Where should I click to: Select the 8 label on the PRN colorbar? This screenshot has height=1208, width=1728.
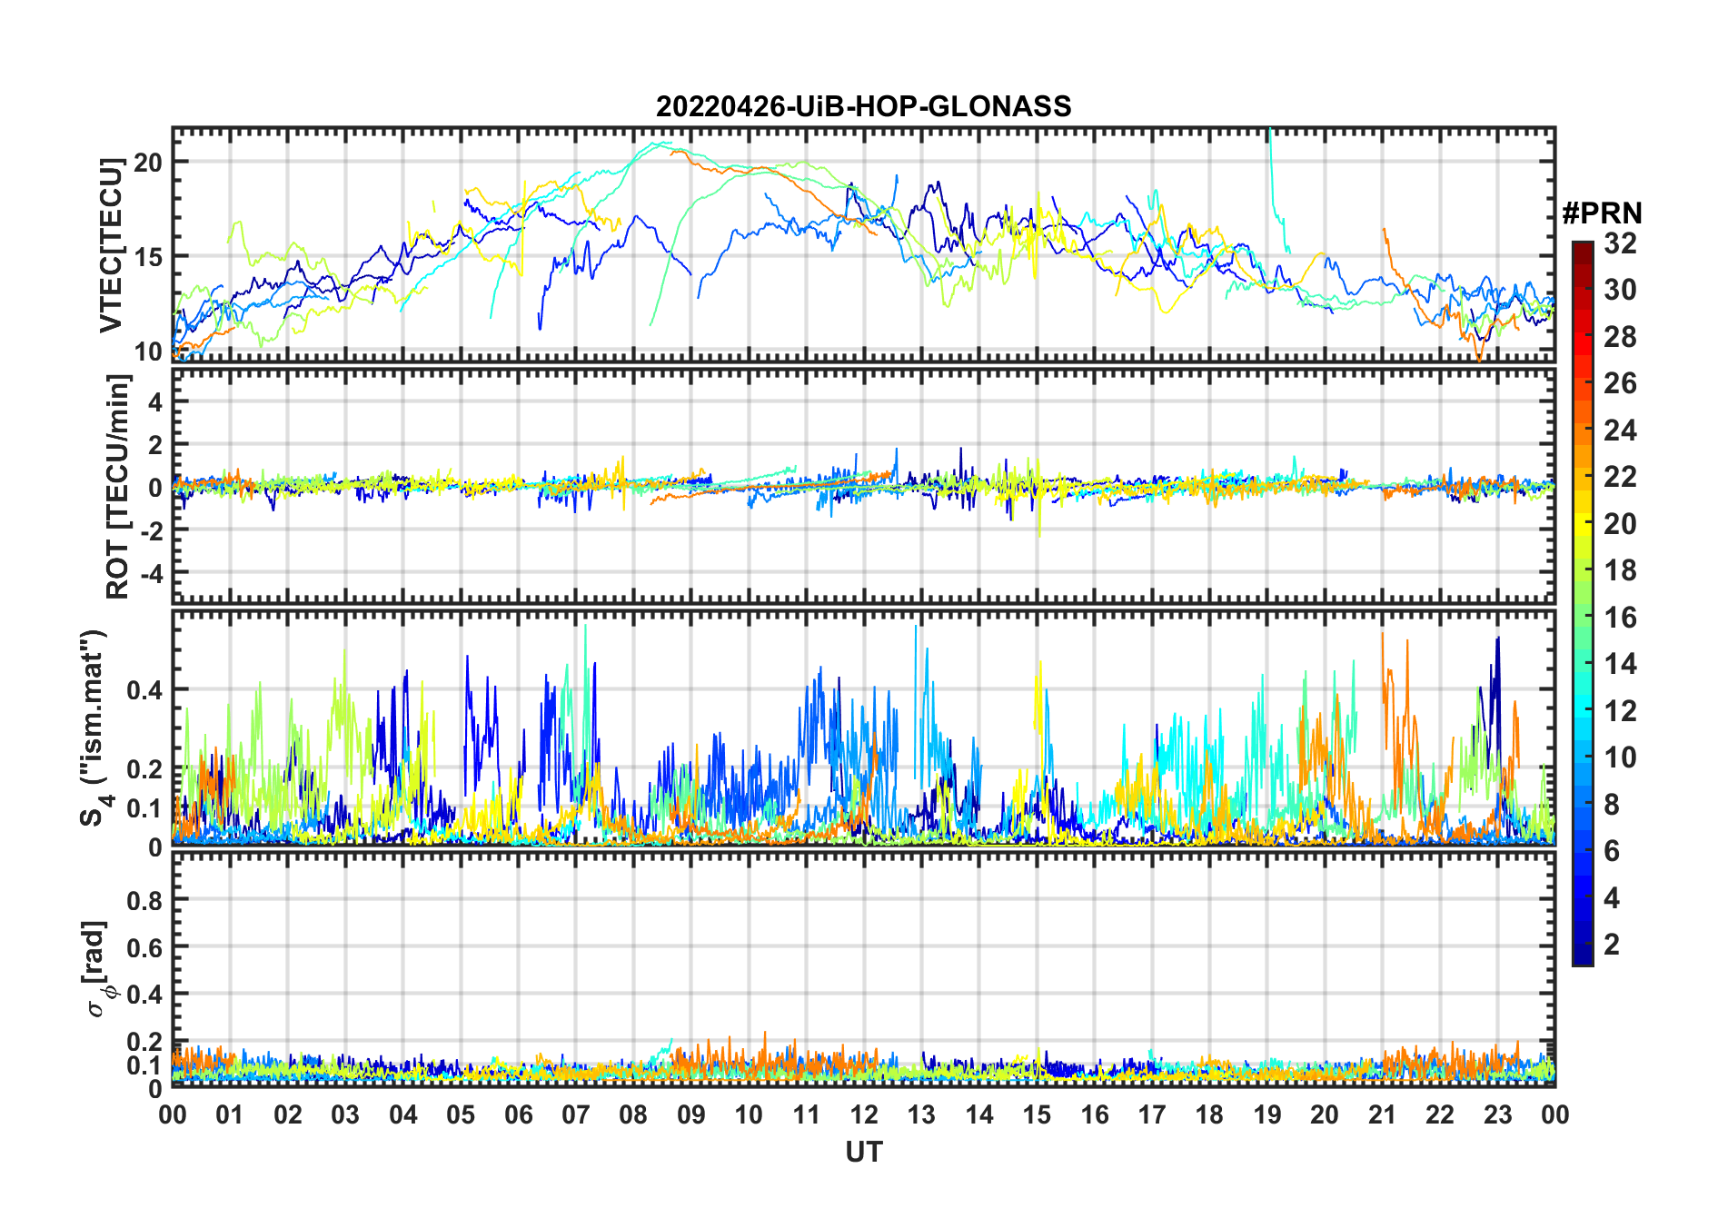click(x=1612, y=805)
